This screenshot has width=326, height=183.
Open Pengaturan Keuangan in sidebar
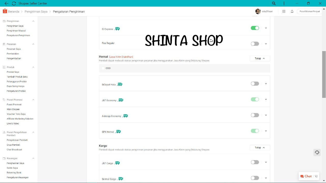point(18,177)
